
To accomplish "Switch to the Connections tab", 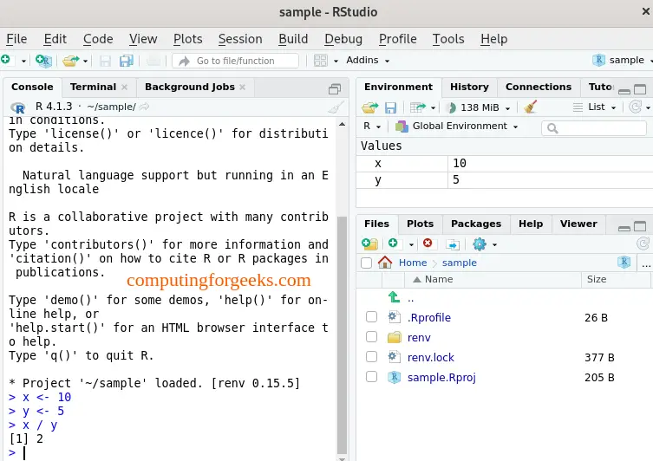I will click(x=538, y=87).
